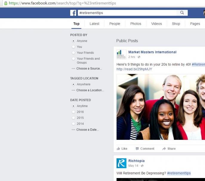
Task: Click the 2 hrs timestamp
Action: pos(132,57)
